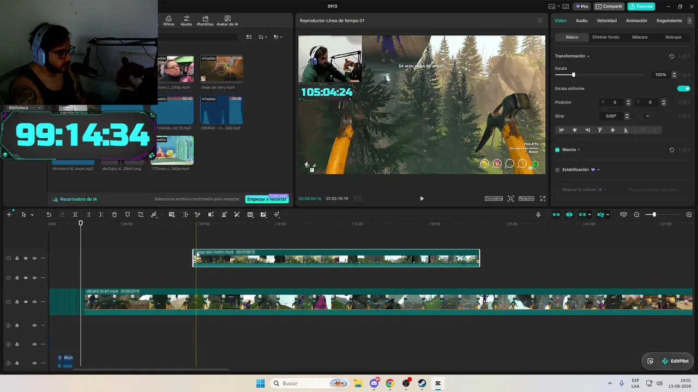Open the Filtros panel
The image size is (698, 392).
(x=169, y=21)
